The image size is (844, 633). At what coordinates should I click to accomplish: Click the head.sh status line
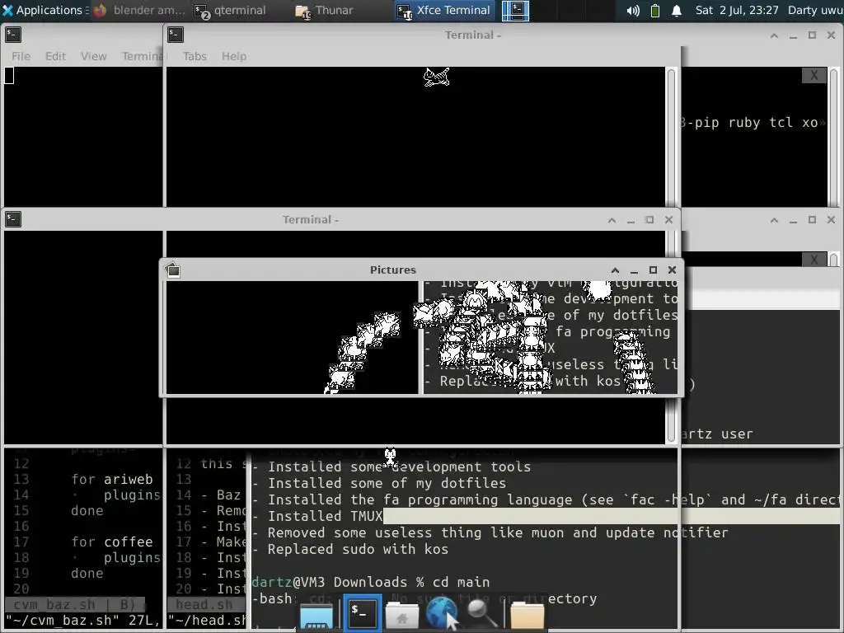(x=205, y=604)
